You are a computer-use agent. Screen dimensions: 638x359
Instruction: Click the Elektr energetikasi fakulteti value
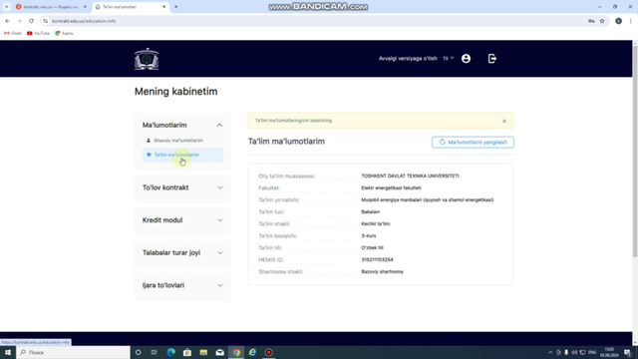[x=391, y=188]
